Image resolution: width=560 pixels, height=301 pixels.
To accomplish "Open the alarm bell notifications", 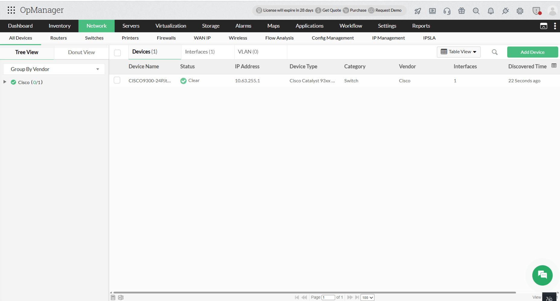I will (491, 11).
